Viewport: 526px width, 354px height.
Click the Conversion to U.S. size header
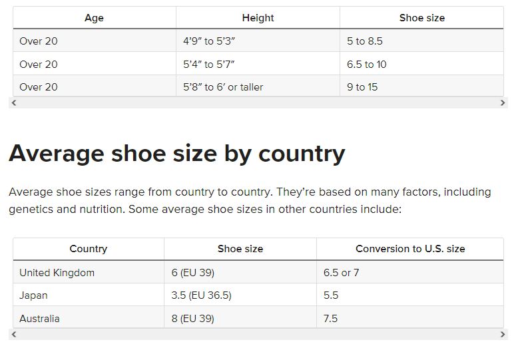(410, 249)
